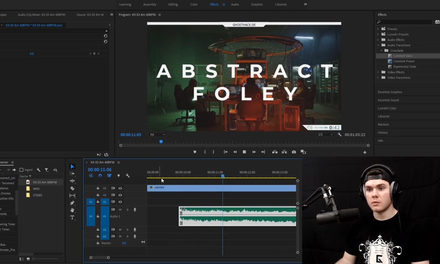Open timeline display settings wrench
Screen dimensions: 440x264
[128, 176]
